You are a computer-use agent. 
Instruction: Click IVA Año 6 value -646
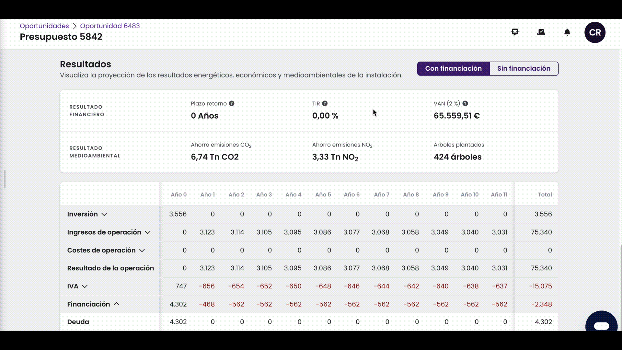click(351, 286)
